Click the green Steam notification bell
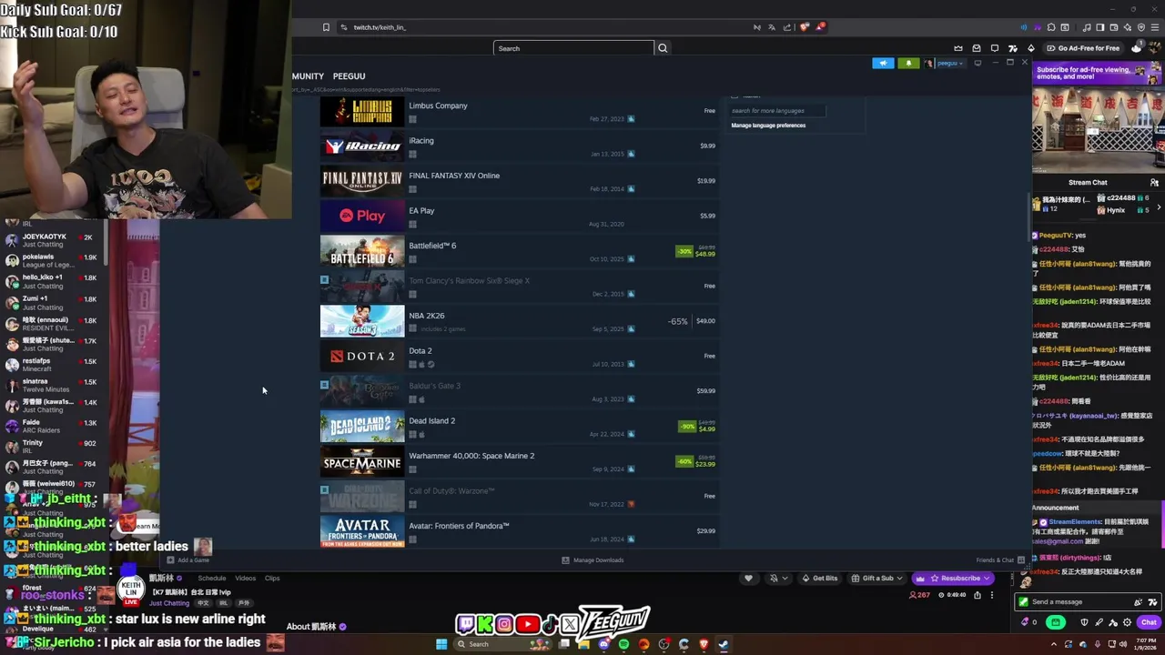Viewport: 1165px width, 655px height. (908, 63)
